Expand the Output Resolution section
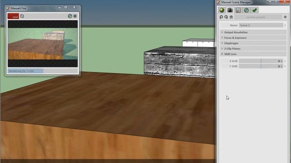Image resolution: width=291 pixels, height=163 pixels. [x=253, y=32]
